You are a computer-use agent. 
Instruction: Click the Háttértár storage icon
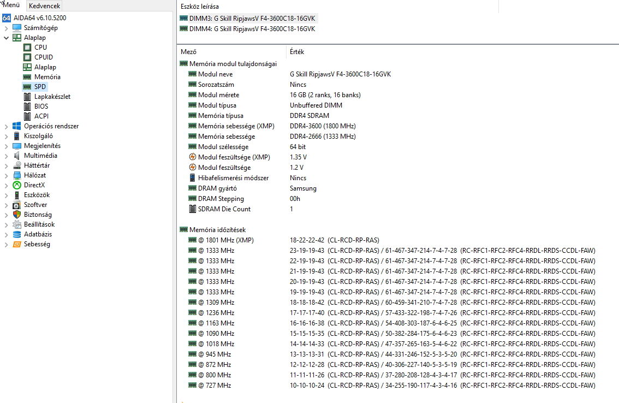16,165
